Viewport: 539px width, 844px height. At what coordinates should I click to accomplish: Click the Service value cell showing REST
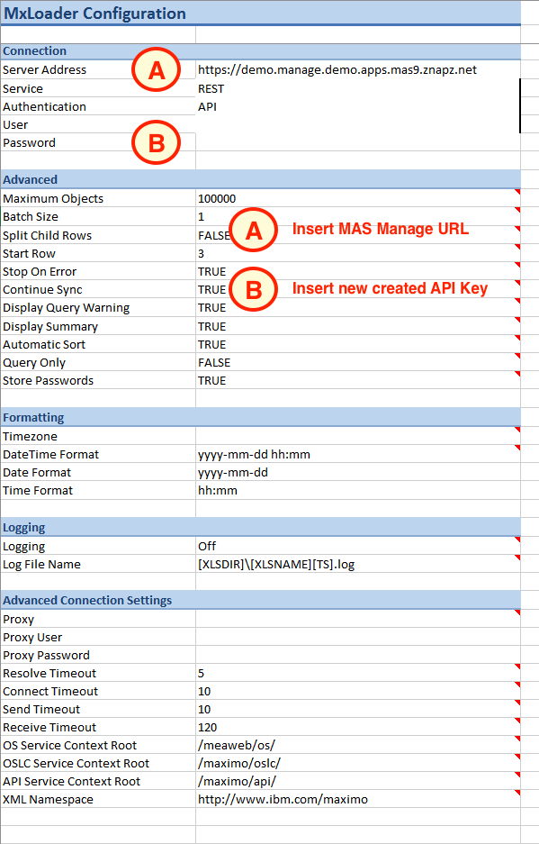[x=358, y=88]
